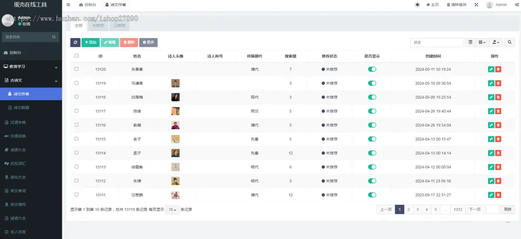
Task: Check the box for row 13120
Action: coord(76,69)
